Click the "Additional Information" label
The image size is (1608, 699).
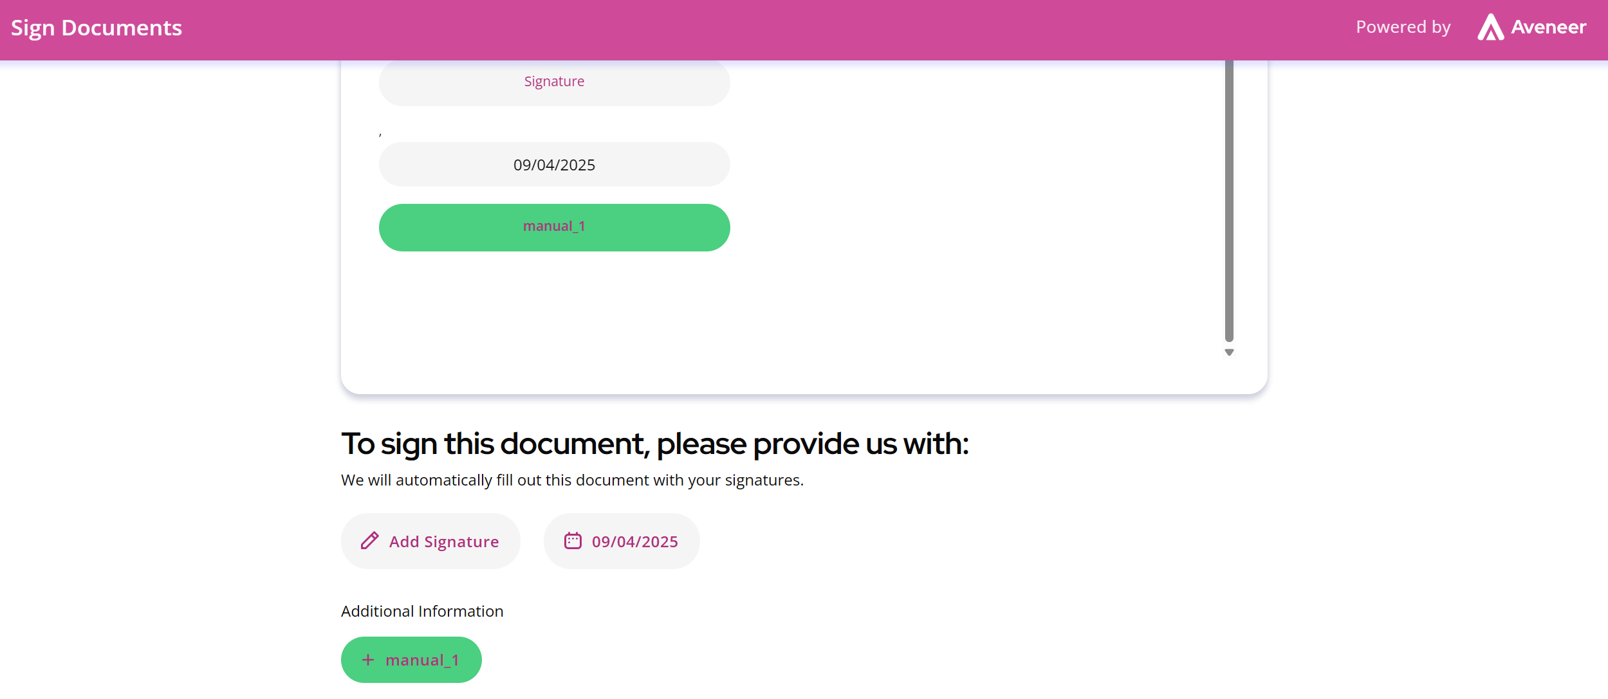422,611
